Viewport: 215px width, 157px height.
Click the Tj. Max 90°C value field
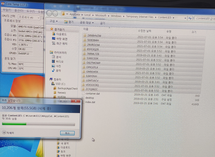coord(31,64)
